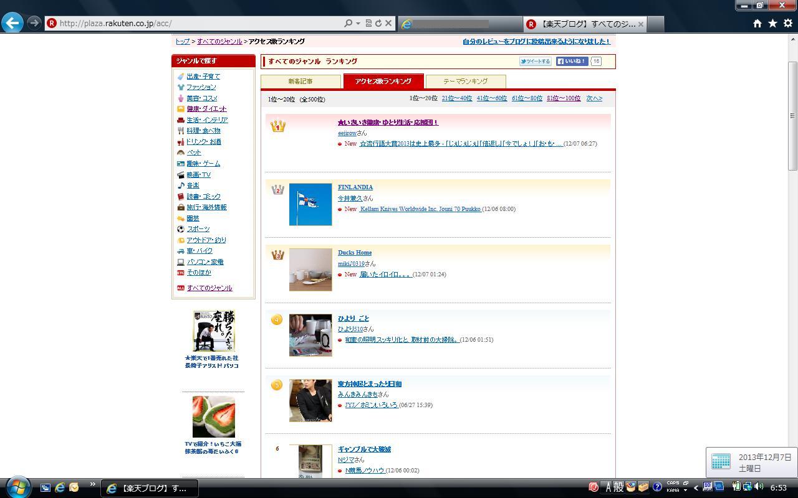798x498 pixels.
Task: Expand the Quick Launch overflow chevron
Action: [93, 485]
